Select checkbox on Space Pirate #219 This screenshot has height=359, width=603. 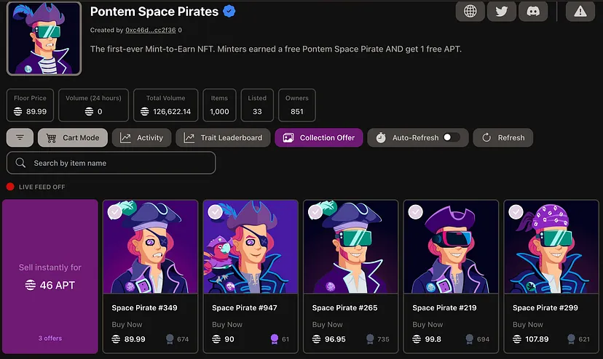415,212
